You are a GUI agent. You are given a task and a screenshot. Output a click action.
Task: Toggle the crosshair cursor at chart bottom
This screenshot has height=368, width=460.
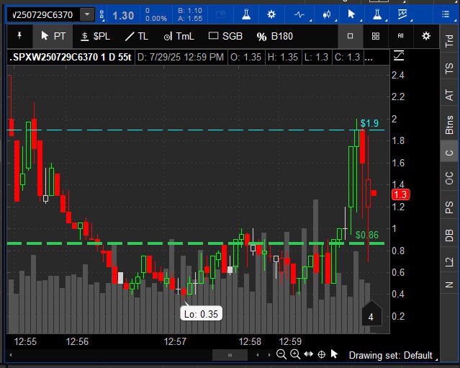321,354
